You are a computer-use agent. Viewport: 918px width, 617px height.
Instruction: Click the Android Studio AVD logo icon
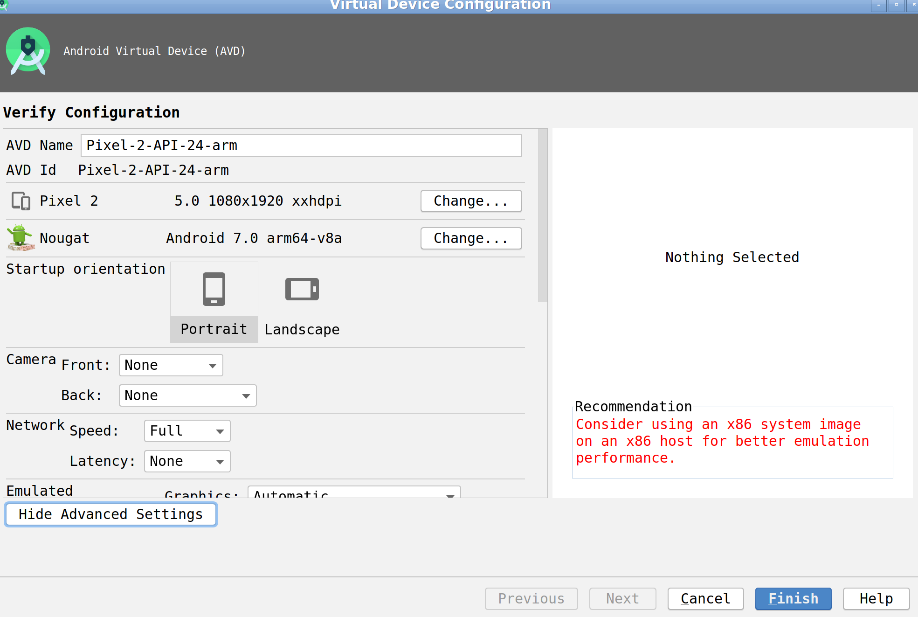pos(28,51)
